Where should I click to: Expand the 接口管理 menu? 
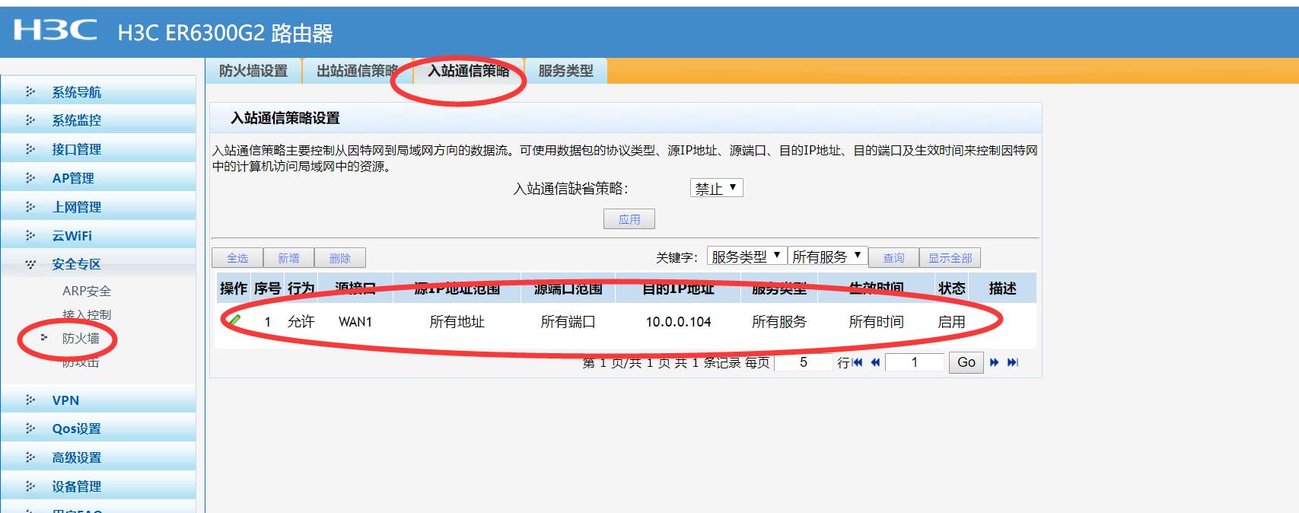coord(98,149)
